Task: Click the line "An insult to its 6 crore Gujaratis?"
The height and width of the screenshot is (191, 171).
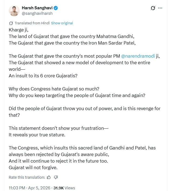Action: (43, 76)
